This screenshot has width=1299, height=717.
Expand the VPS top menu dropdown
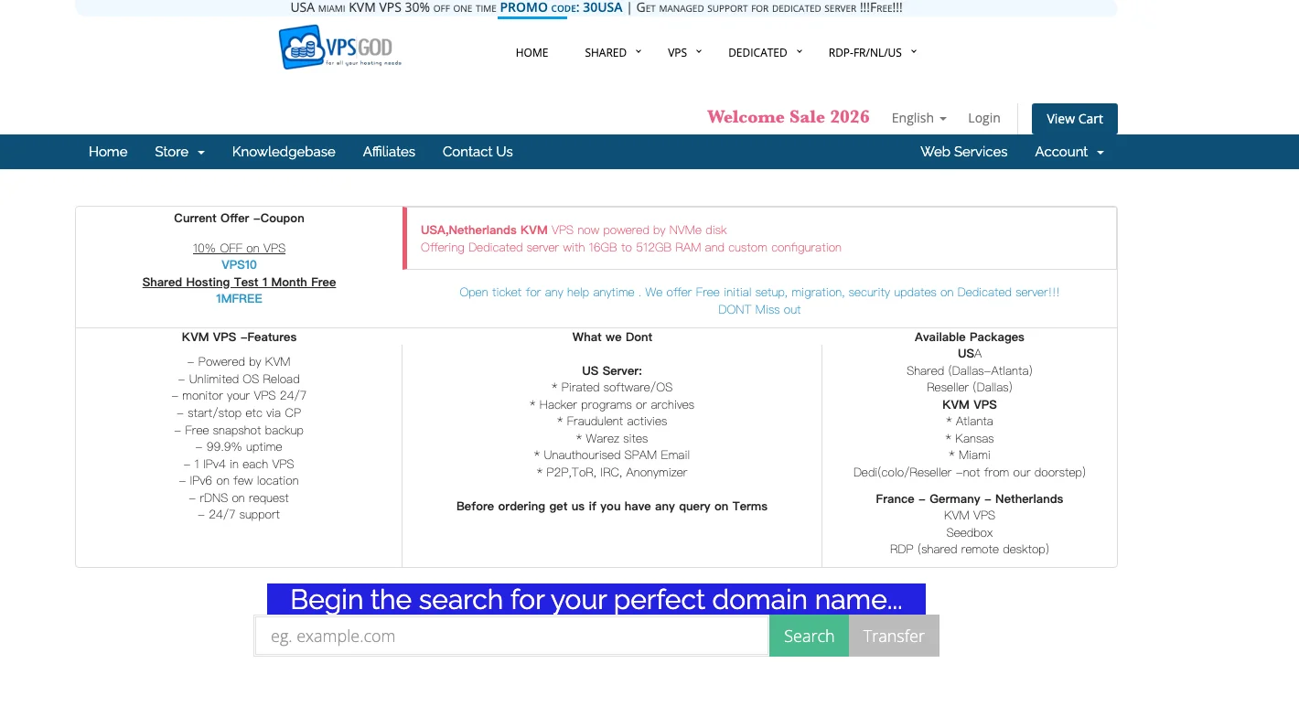[x=684, y=53]
